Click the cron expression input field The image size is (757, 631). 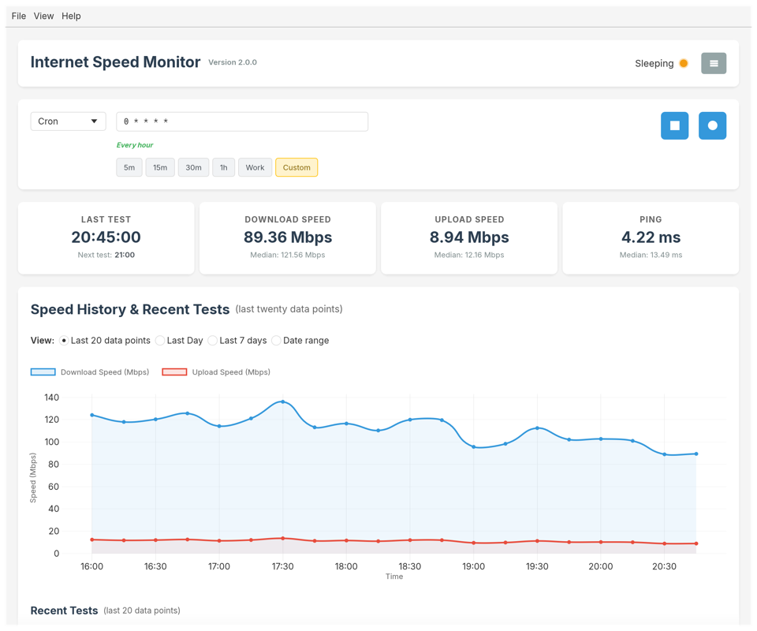pyautogui.click(x=242, y=121)
